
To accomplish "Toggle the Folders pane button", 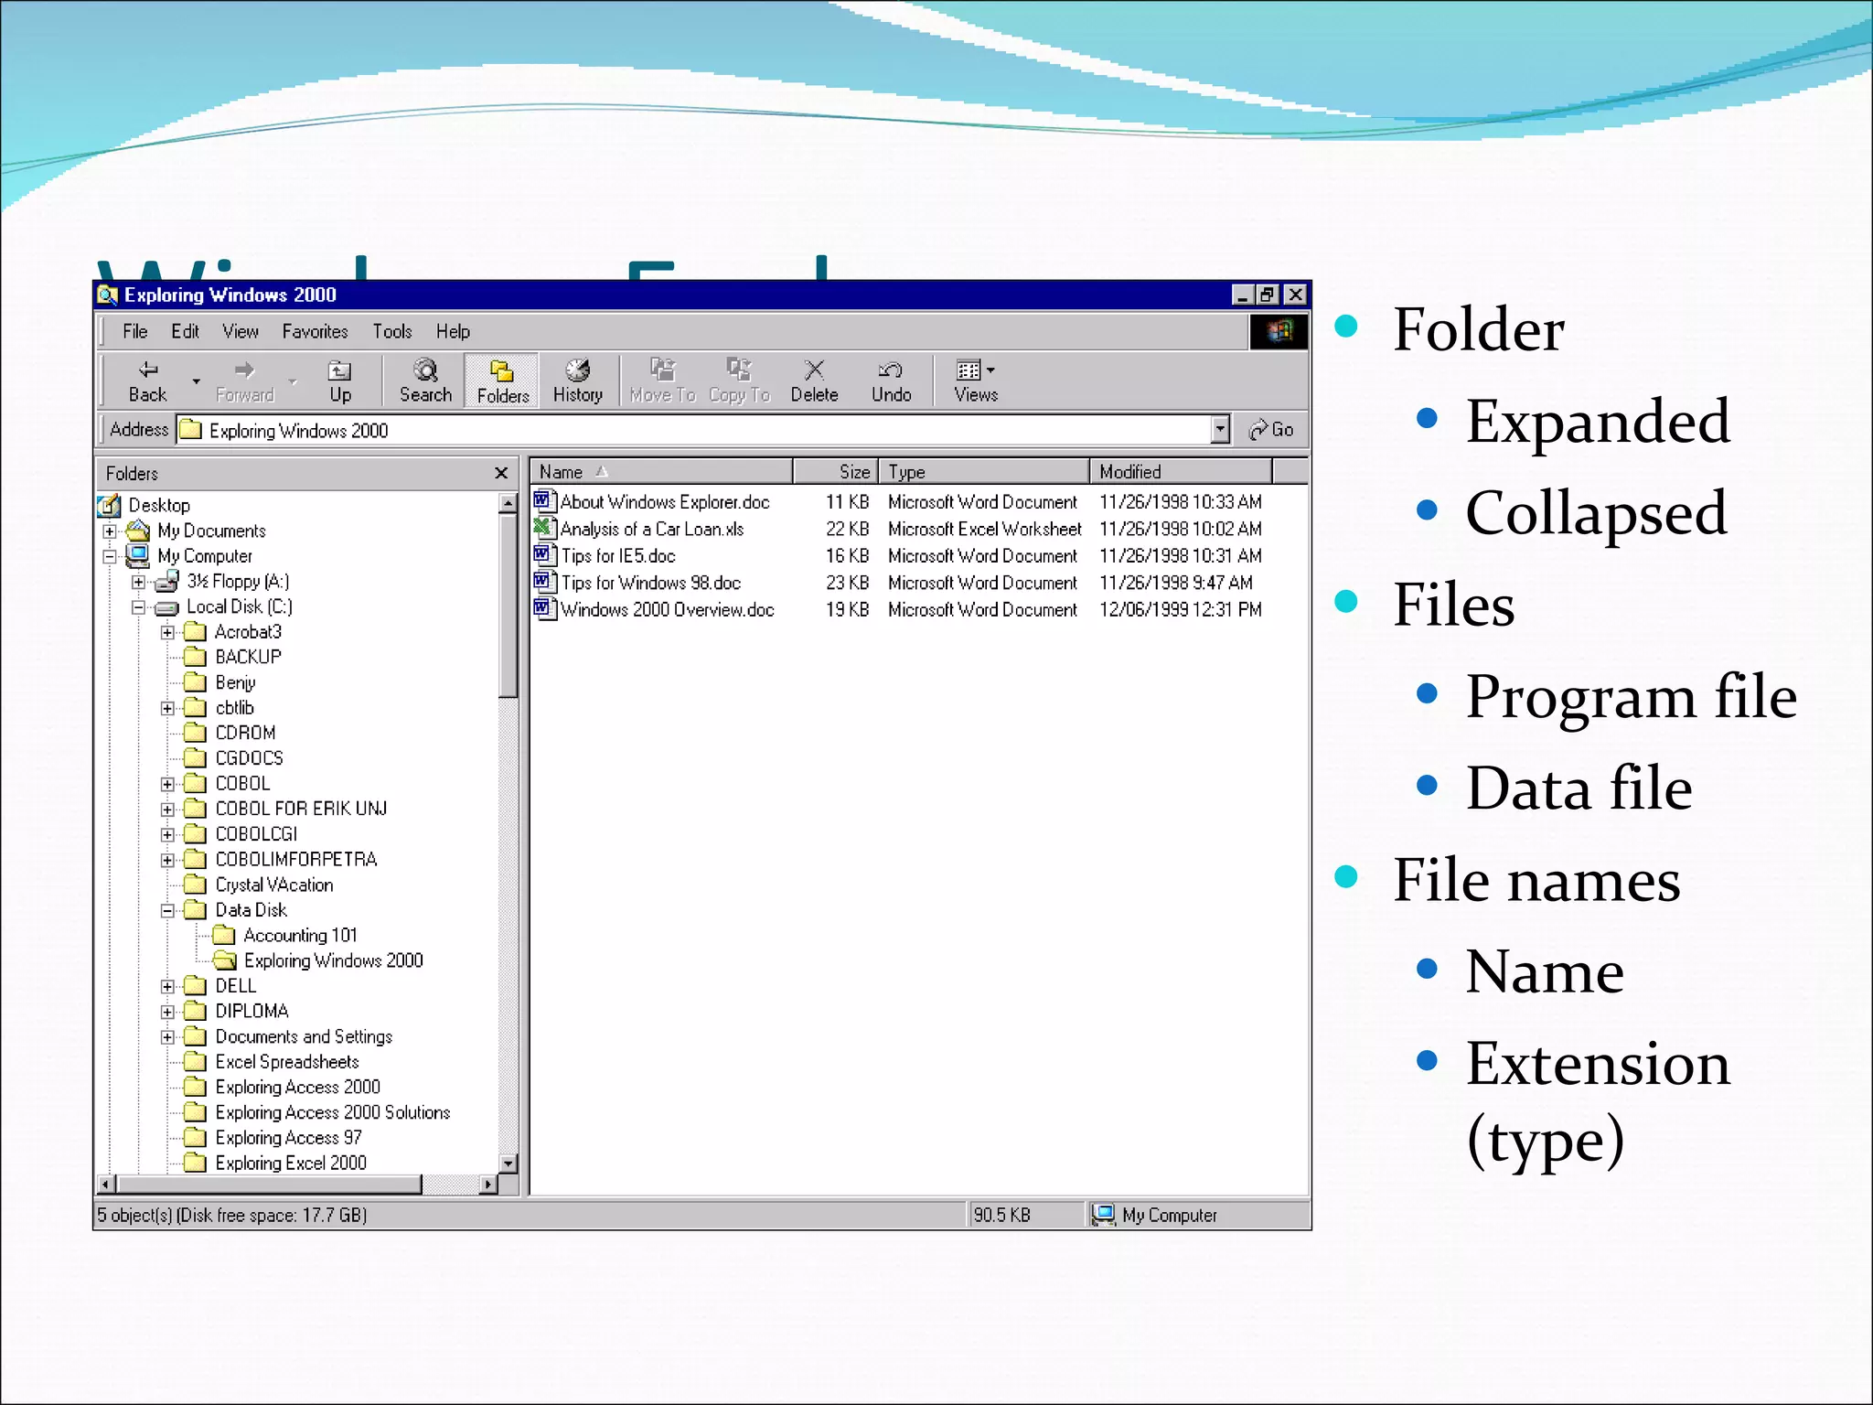I will click(502, 381).
